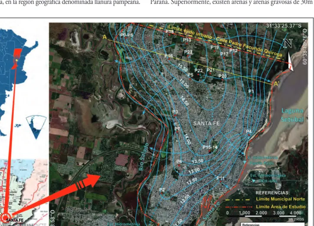Click the Est. Meteorológica FICH-UNL label
Screen dimensions: 314x226
point(268,178)
